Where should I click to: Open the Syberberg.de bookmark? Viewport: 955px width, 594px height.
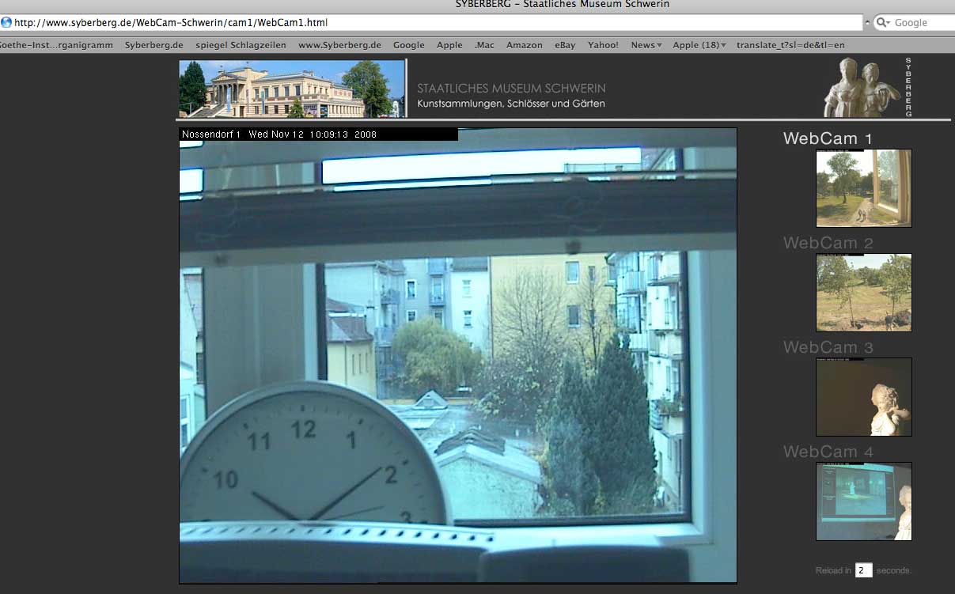153,45
